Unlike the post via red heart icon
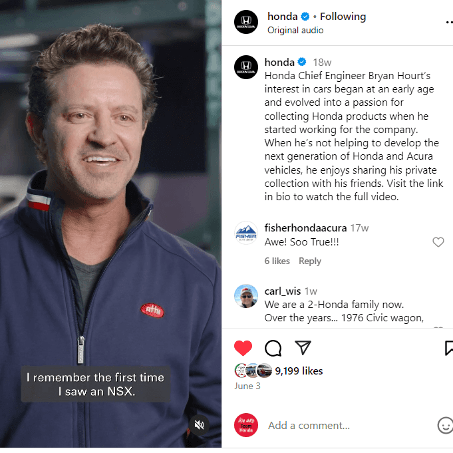Viewport: 453px width, 453px height. tap(243, 348)
